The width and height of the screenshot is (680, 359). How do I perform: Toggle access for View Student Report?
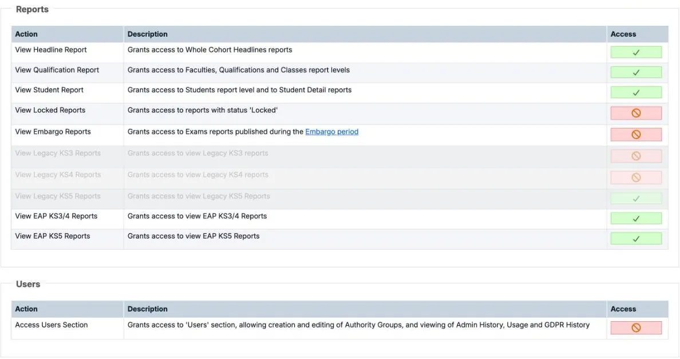coord(636,92)
